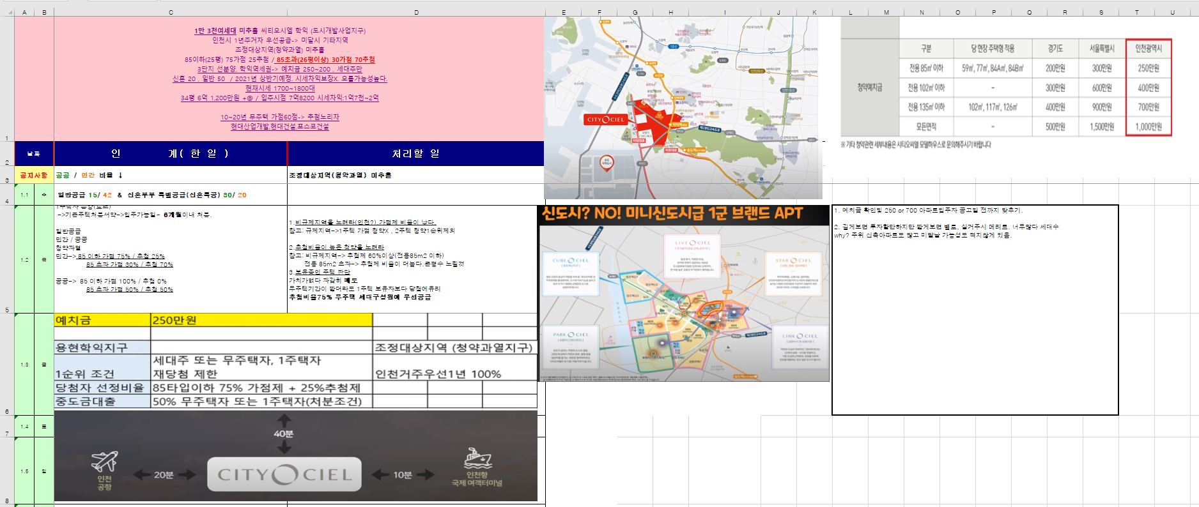Select the '1.5' green cell
Screen dimensions: 1199x507
(x=24, y=471)
